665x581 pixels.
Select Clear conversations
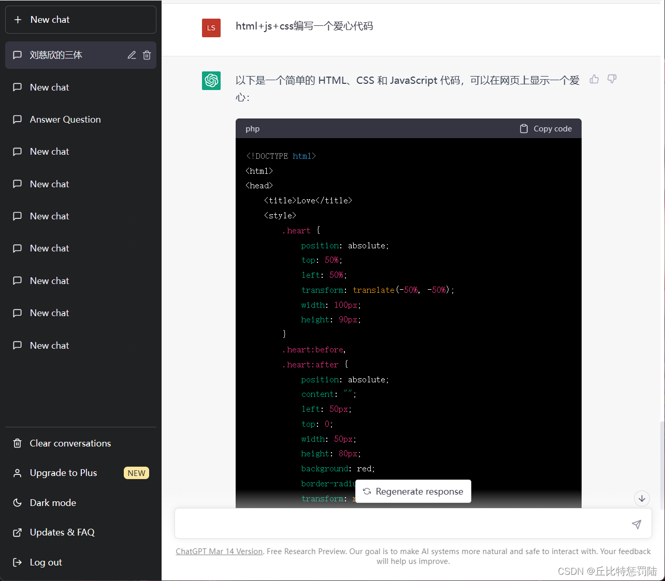tap(81, 443)
